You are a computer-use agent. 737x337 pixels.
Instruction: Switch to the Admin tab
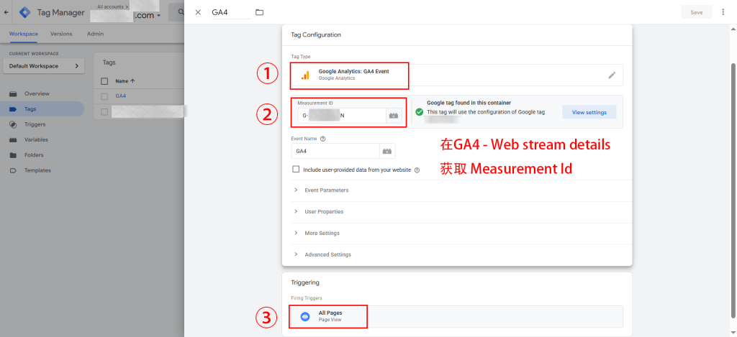click(x=95, y=34)
